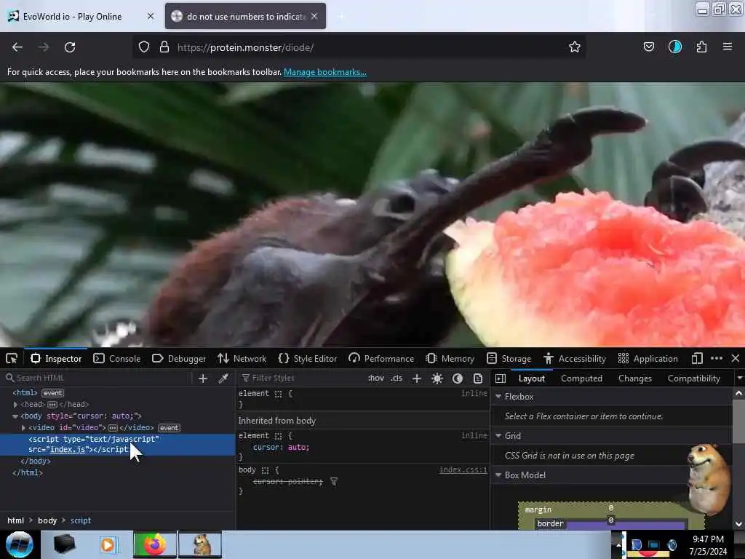Toggle dark color scheme simulation icon
Screen dimensions: 745x559
coord(458,378)
